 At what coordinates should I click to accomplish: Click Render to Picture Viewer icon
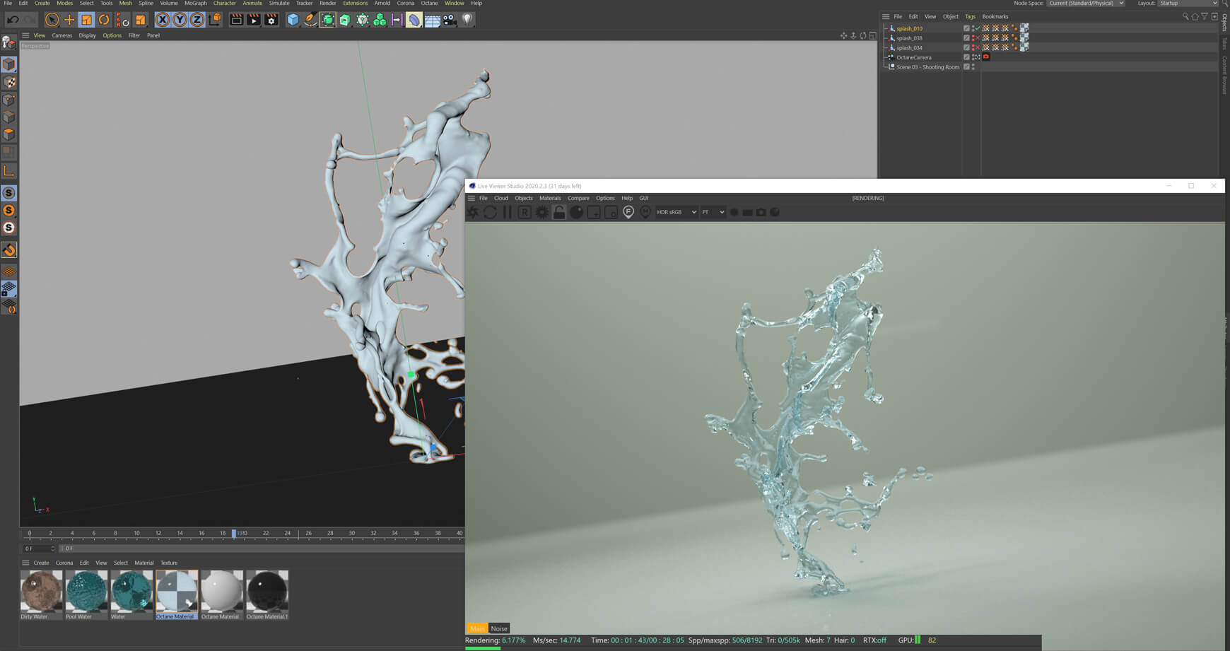click(x=254, y=20)
